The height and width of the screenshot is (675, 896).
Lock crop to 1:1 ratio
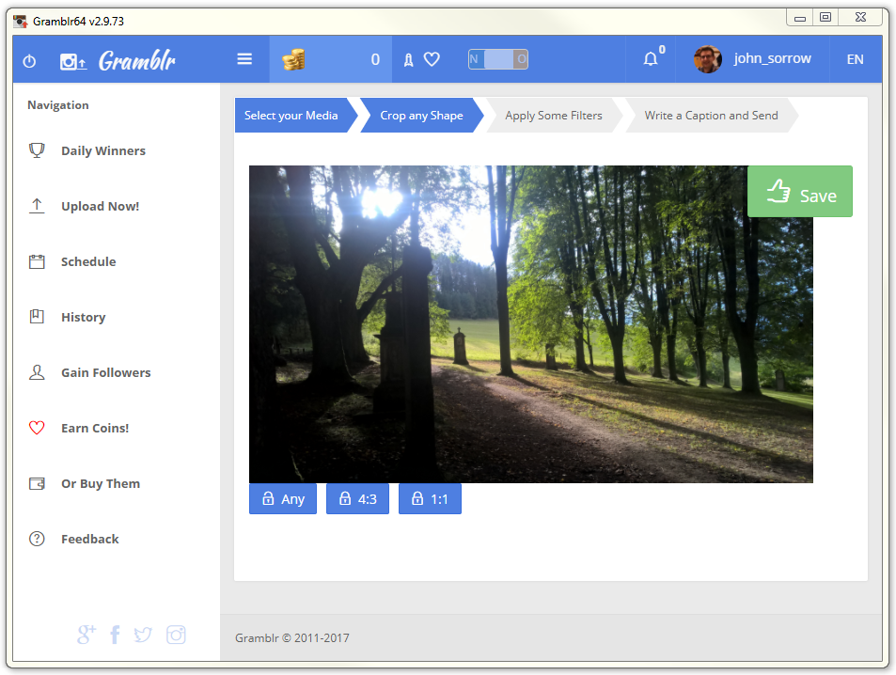point(430,499)
